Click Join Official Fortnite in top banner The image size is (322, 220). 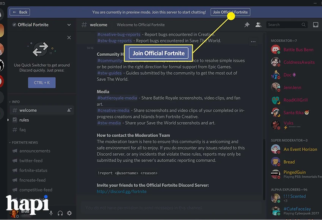[230, 12]
